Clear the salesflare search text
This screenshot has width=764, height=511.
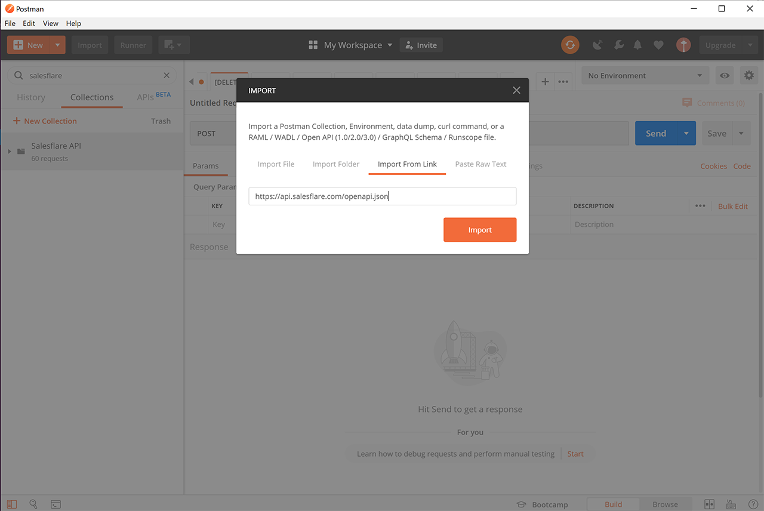tap(167, 75)
